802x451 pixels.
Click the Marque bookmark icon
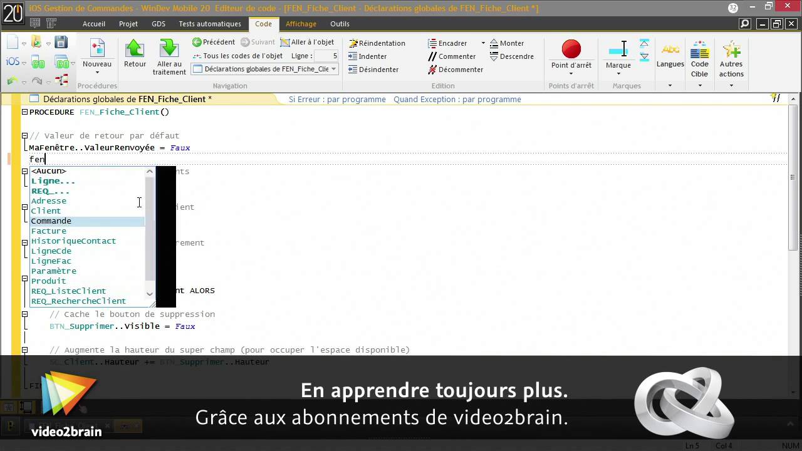tap(618, 49)
